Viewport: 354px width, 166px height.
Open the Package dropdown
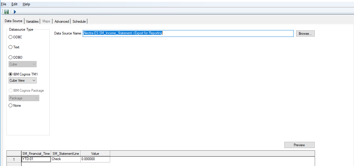[24, 98]
